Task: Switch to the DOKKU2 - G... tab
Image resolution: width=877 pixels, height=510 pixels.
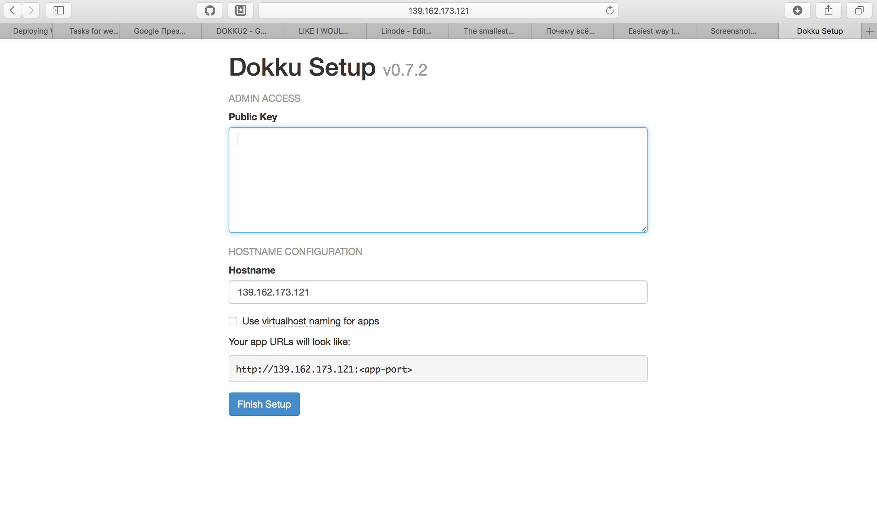Action: pyautogui.click(x=242, y=31)
